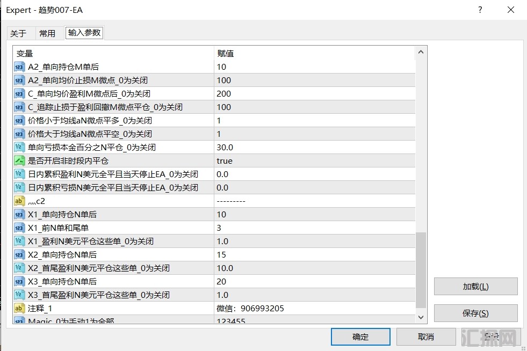This screenshot has width=527, height=351.
Task: Confirm settings with the 确定 button
Action: pyautogui.click(x=360, y=337)
